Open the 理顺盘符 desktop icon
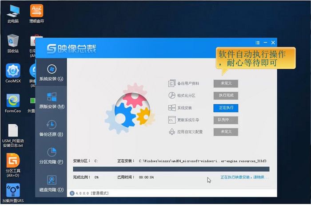311x212 pixels. [36, 14]
